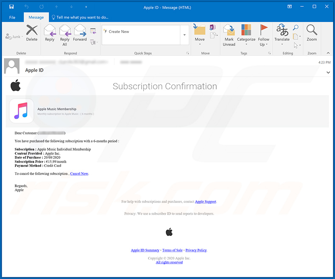335x279 pixels.
Task: Open the Apple ID Summary link
Action: click(x=145, y=250)
